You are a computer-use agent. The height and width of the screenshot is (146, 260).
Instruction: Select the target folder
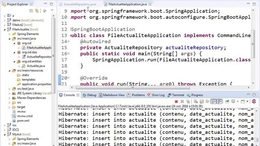tap(19, 107)
